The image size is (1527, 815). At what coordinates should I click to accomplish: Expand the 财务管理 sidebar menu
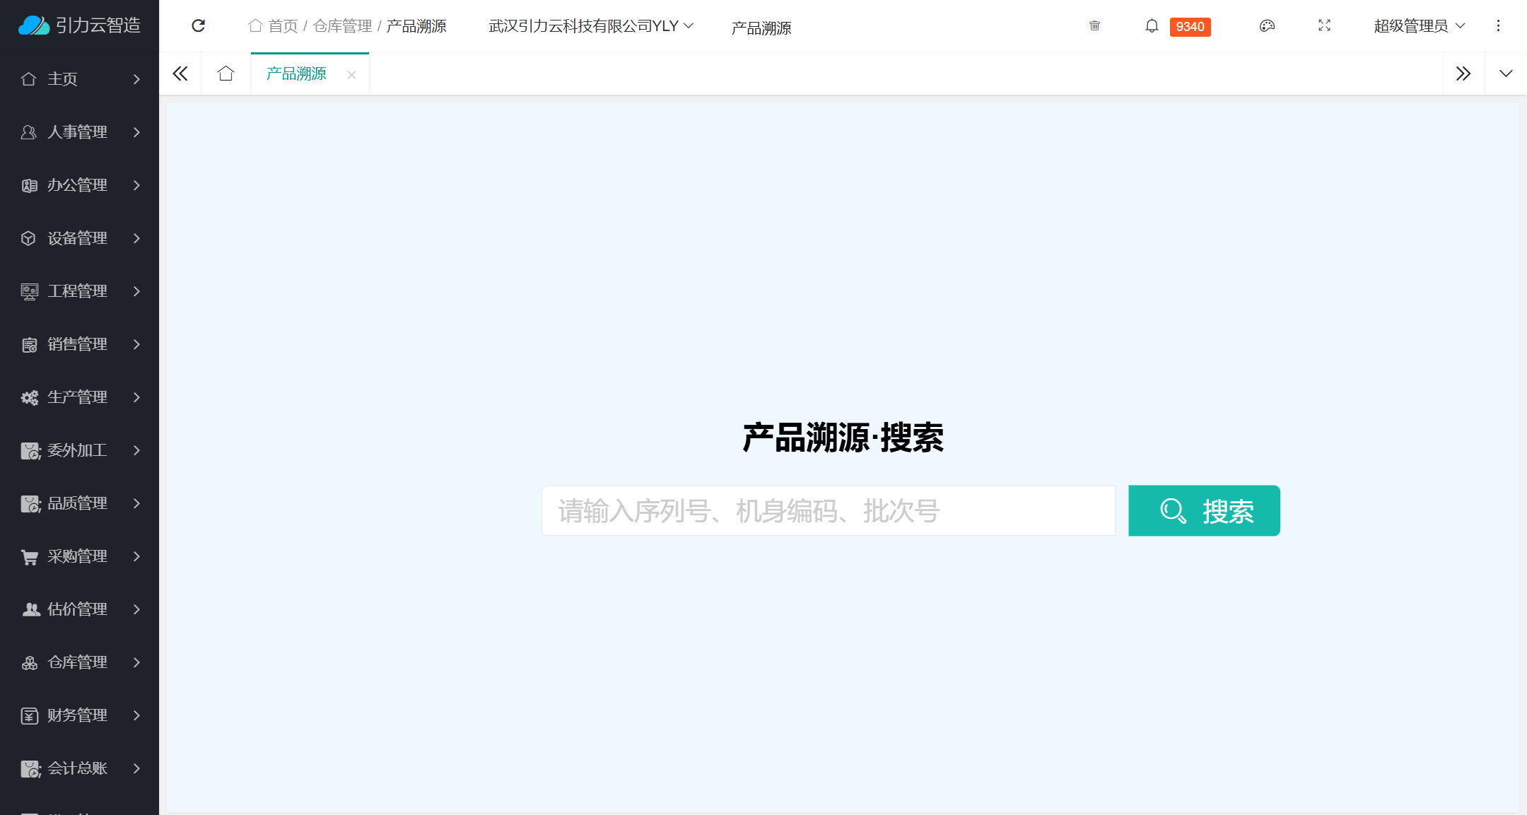pos(78,715)
